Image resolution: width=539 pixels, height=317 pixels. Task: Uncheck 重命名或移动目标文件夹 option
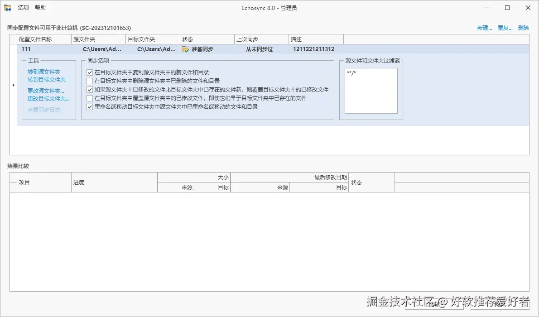point(90,107)
